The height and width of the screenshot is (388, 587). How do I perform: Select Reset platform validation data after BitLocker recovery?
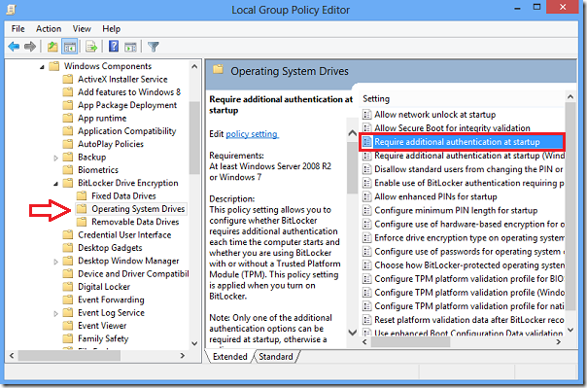tap(468, 320)
